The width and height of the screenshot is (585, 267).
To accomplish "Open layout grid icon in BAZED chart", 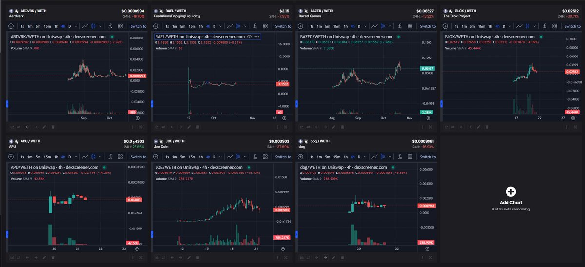I will pos(410,26).
